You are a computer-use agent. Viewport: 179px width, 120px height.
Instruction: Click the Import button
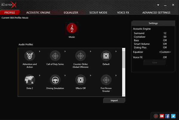point(114,100)
